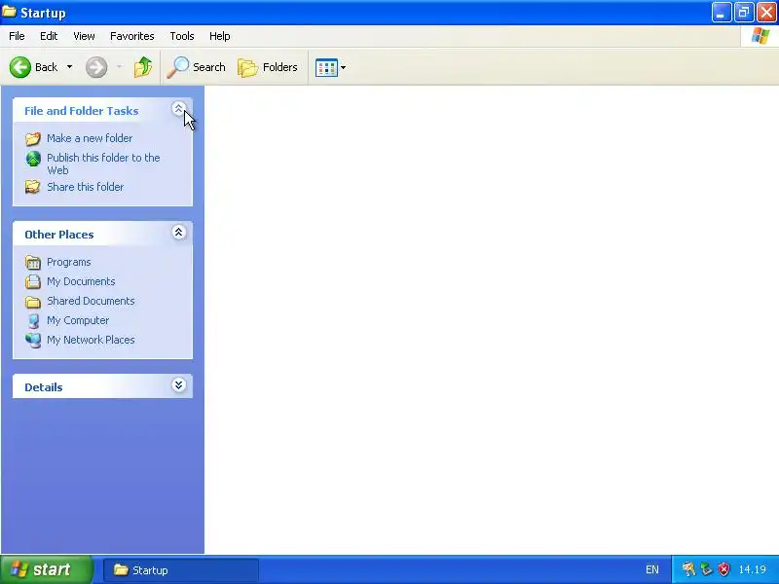The image size is (779, 584).
Task: Open the Edit menu
Action: [49, 36]
